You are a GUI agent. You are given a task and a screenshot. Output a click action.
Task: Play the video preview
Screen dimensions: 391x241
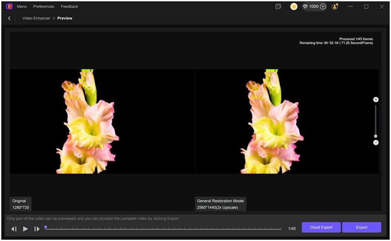26,229
